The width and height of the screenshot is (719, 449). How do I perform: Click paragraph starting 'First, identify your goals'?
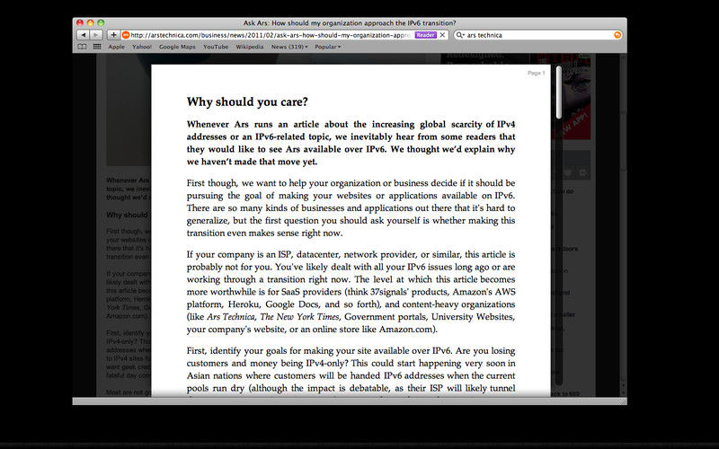pyautogui.click(x=351, y=370)
